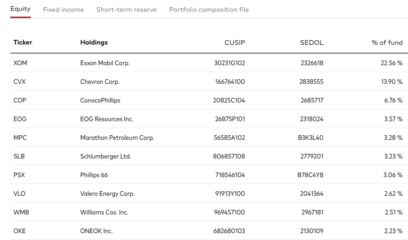Select the CVX ticker cell

pyautogui.click(x=19, y=82)
